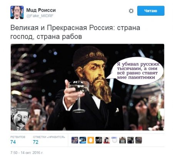Open the Мид Роисси display name
The width and height of the screenshot is (173, 157).
(41, 10)
